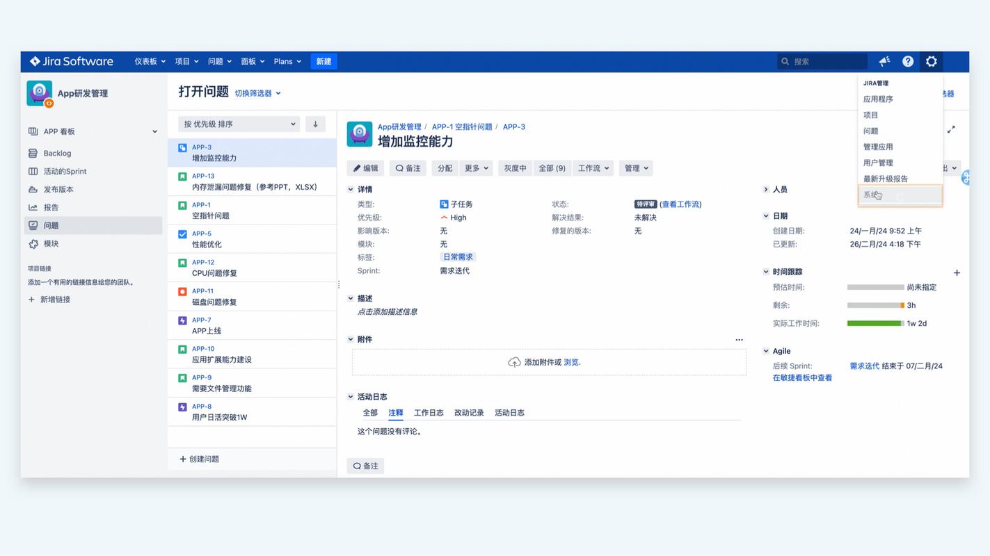Toggle the sort direction arrow icon
Viewport: 990px width, 556px height.
pyautogui.click(x=314, y=124)
